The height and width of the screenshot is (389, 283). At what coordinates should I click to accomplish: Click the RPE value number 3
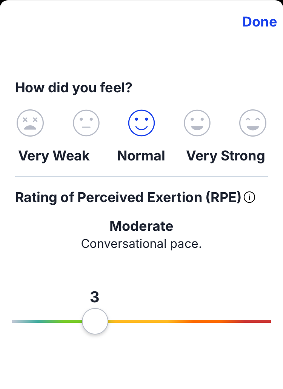coord(95,297)
